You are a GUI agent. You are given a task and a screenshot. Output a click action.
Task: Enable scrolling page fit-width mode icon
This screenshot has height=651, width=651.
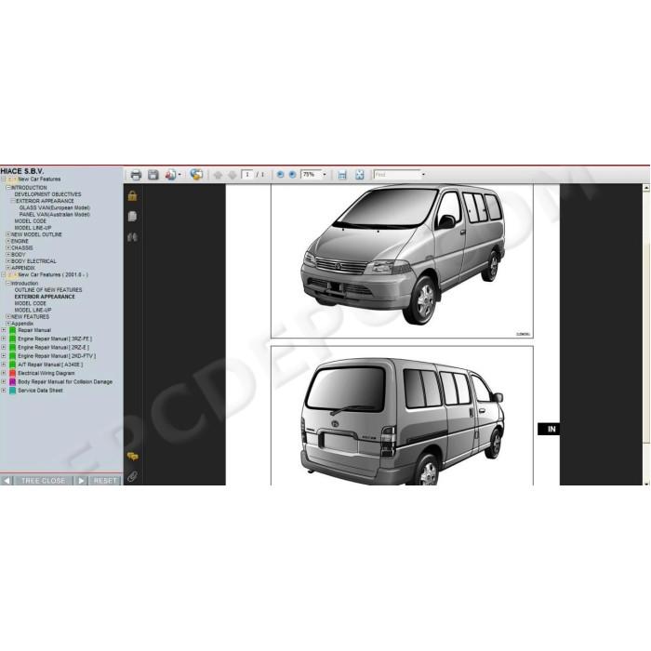click(342, 175)
